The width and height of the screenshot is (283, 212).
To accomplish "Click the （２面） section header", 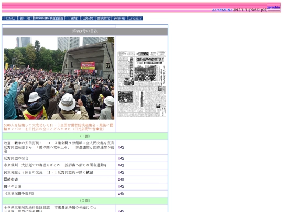I will (x=85, y=200).
